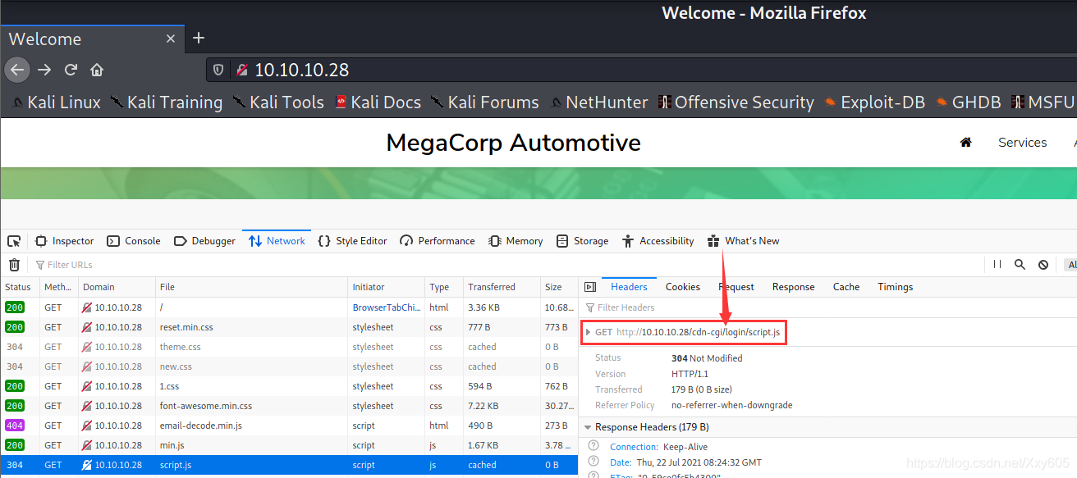This screenshot has height=478, width=1077.
Task: Switch to the Response details tab
Action: pyautogui.click(x=793, y=287)
